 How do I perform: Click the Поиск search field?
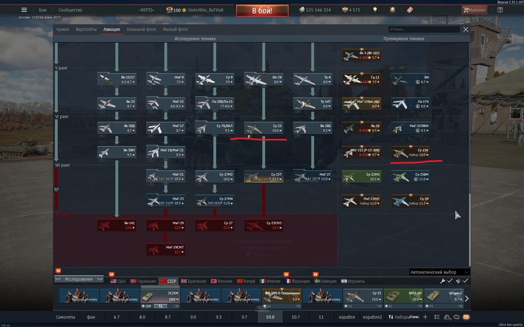click(x=424, y=29)
